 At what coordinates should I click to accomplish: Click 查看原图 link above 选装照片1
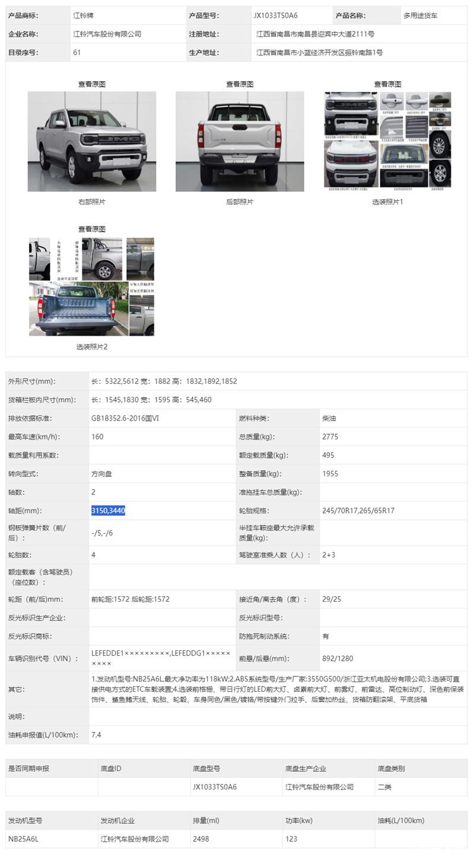coord(388,84)
